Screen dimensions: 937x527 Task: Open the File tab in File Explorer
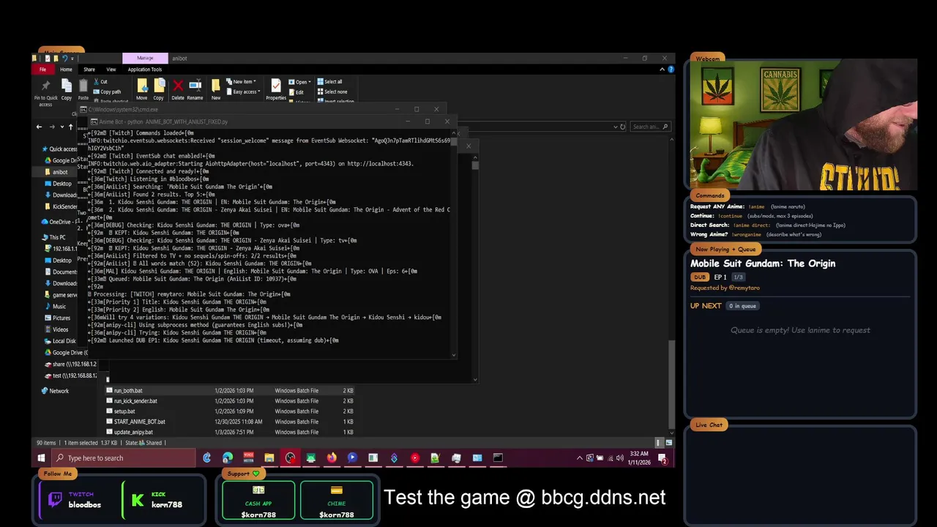(42, 70)
